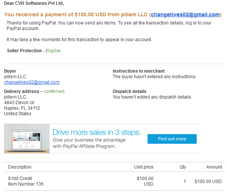
Task: Click the Item Number 136 text
Action: point(26,184)
